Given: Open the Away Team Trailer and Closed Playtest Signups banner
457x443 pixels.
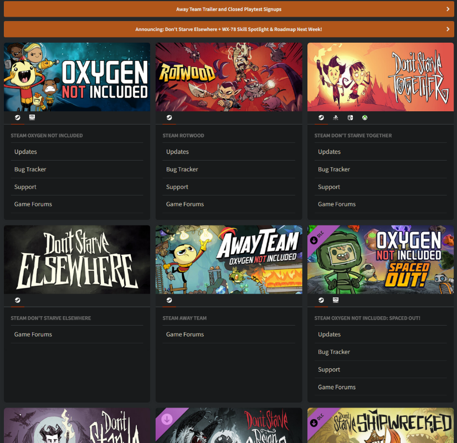Looking at the screenshot, I should [229, 9].
